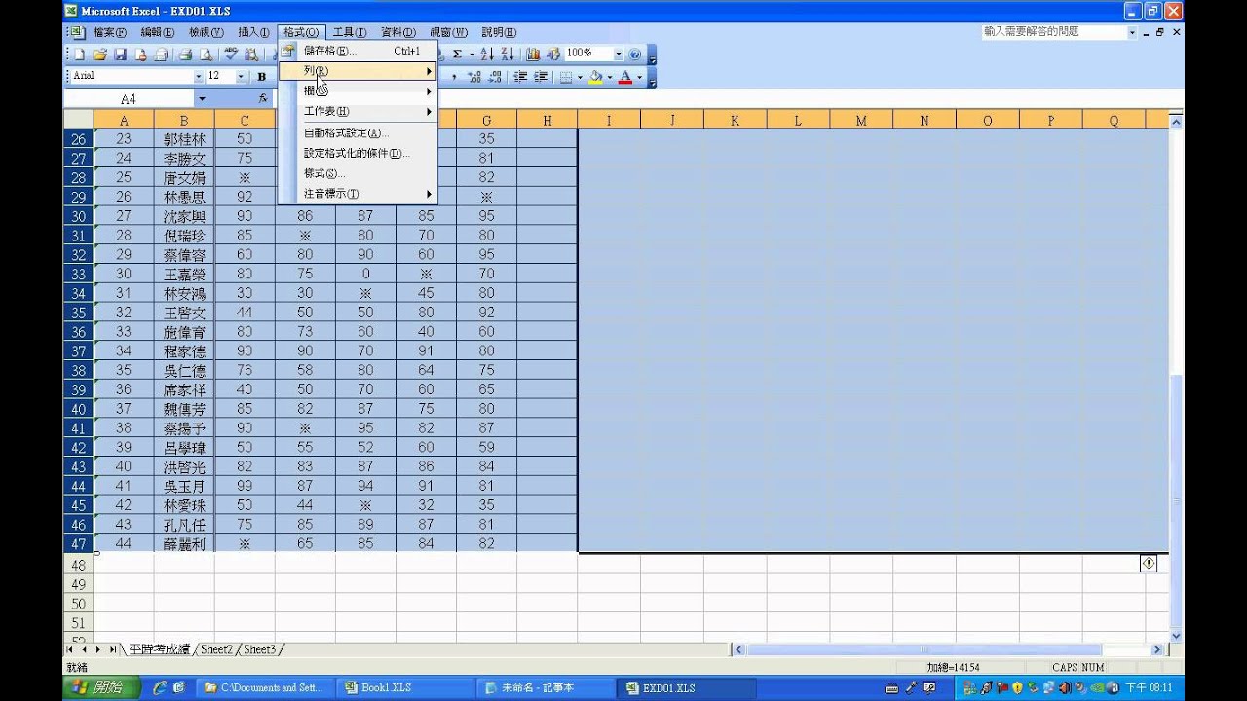Click the horizontal scrollbar right arrow

point(1157,649)
